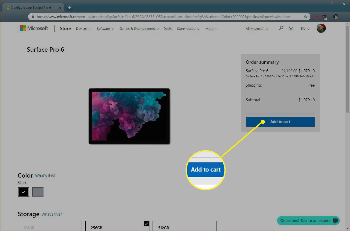The width and height of the screenshot is (350, 231).
Task: Minimize the browser window
Action: (320, 4)
